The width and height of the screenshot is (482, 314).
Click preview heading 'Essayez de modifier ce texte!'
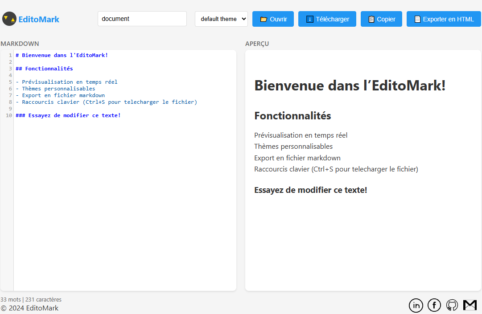[310, 190]
